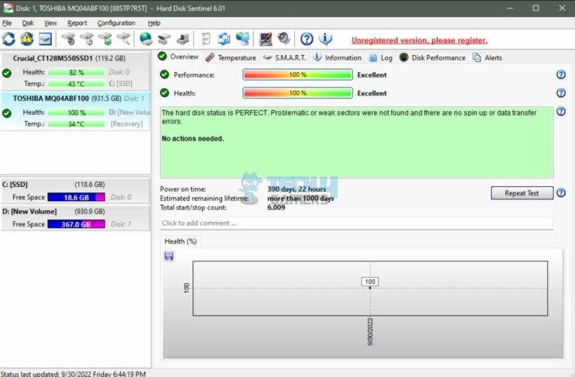The image size is (575, 377).
Task: Click the yellow warning alert toolbar icon
Action: click(27, 39)
